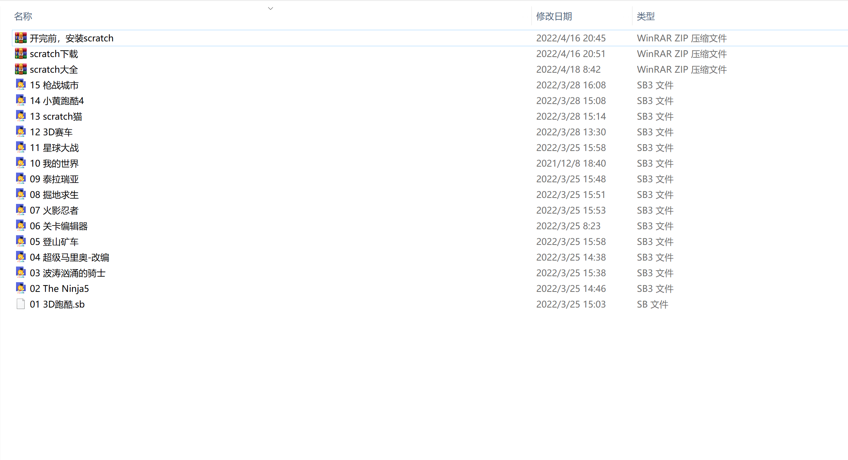Select file name 05 登山矿车
The width and height of the screenshot is (848, 460).
(x=54, y=242)
